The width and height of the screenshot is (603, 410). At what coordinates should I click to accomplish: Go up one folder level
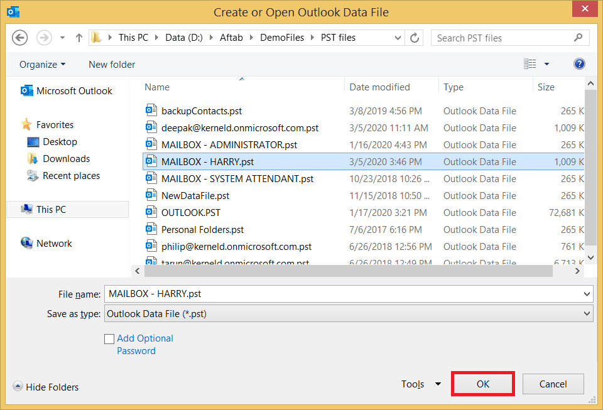(x=79, y=38)
